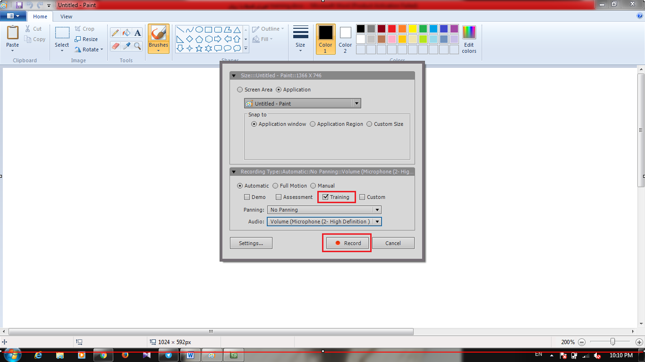The image size is (645, 362).
Task: Select the Magnifier tool
Action: pos(137,46)
